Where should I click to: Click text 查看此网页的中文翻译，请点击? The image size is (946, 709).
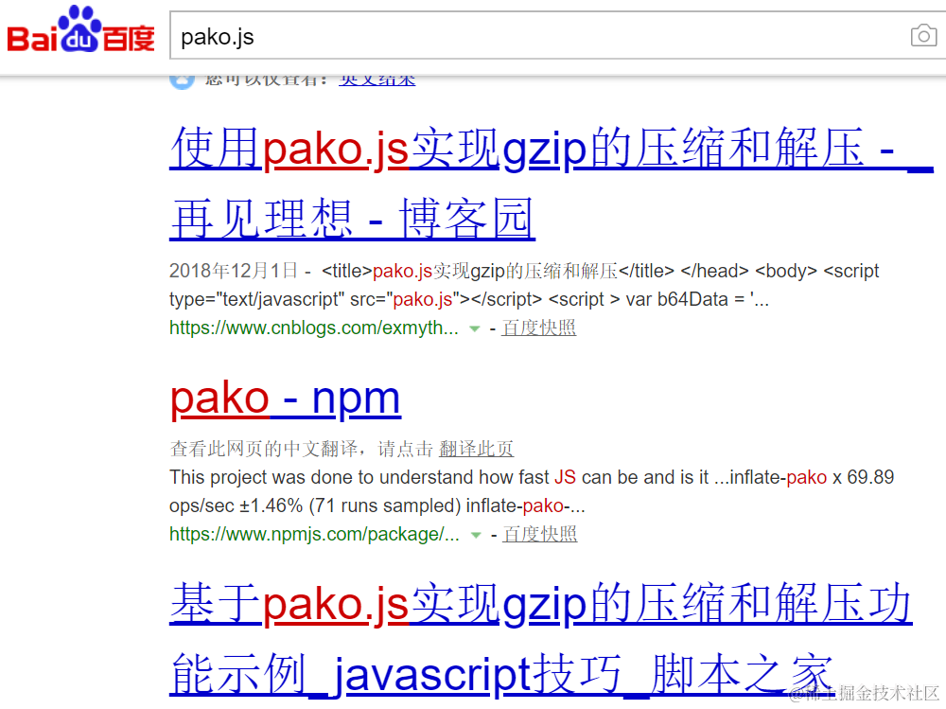(x=302, y=449)
